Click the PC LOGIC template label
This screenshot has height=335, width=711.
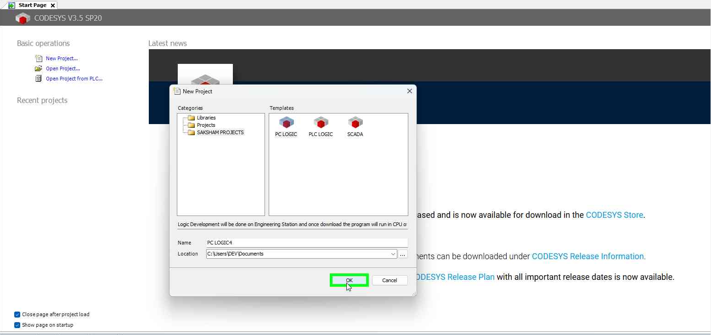[x=286, y=134]
